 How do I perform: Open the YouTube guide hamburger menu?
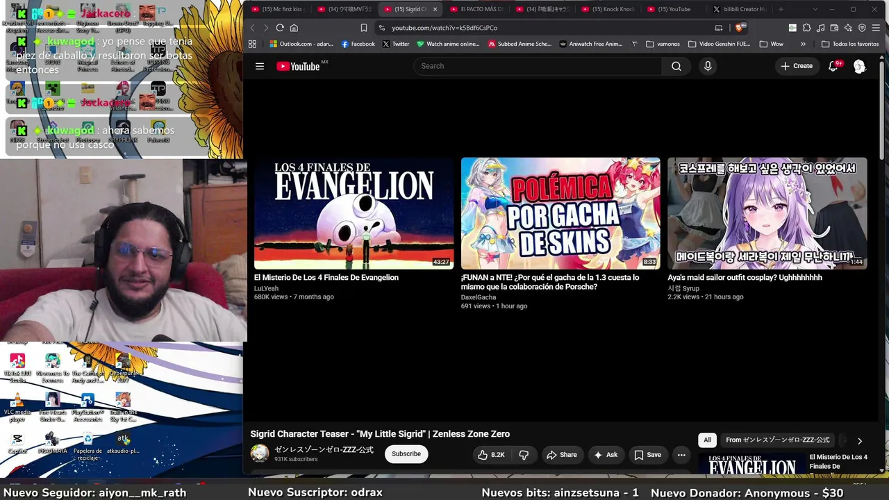(260, 66)
